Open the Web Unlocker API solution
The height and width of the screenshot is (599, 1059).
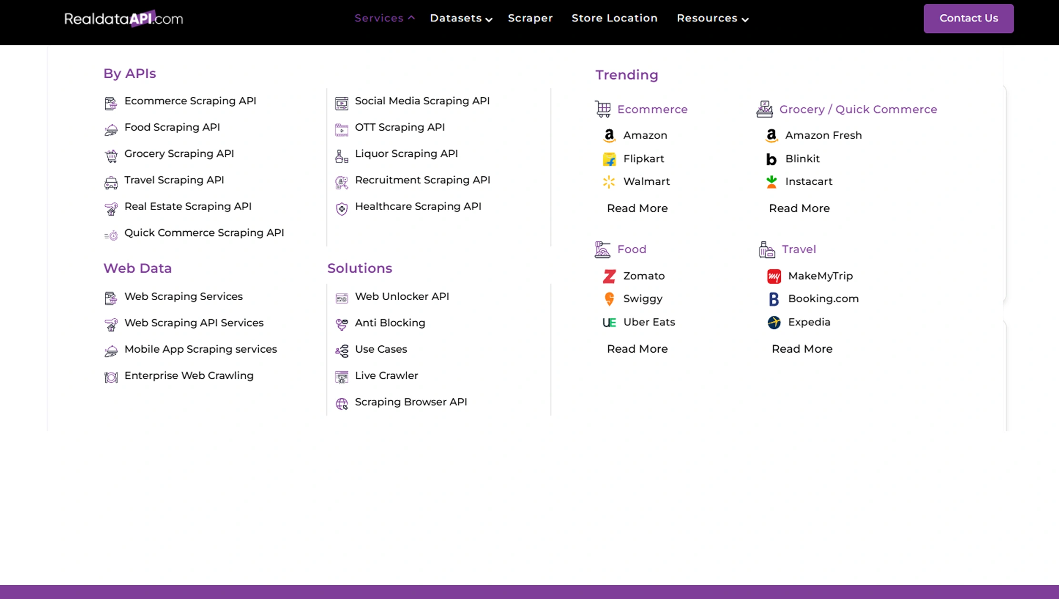[x=402, y=296]
